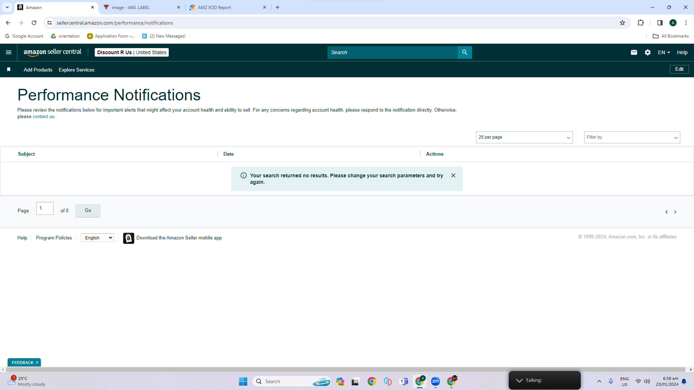This screenshot has width=694, height=390.
Task: Click the Subject column header
Action: 26,154
